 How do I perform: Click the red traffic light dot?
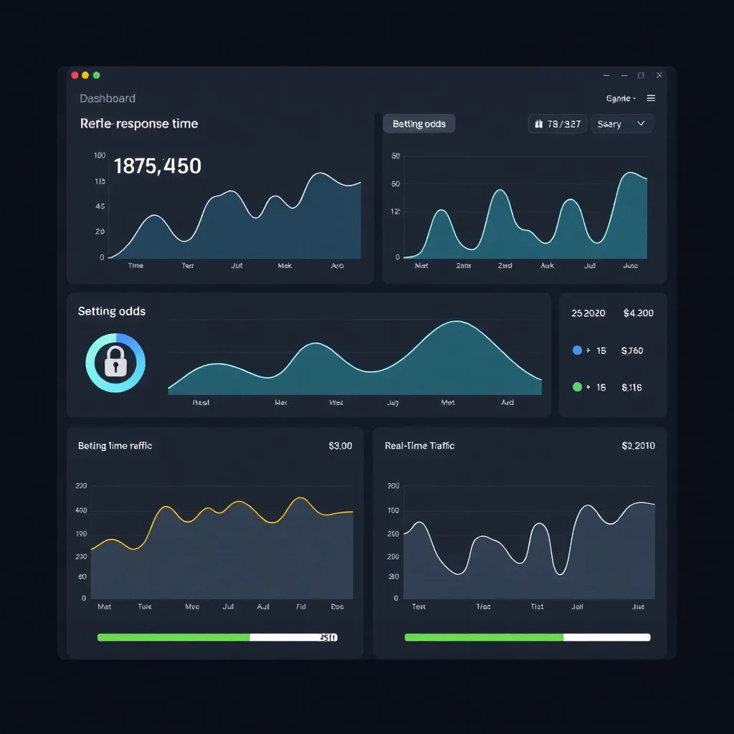(x=75, y=75)
